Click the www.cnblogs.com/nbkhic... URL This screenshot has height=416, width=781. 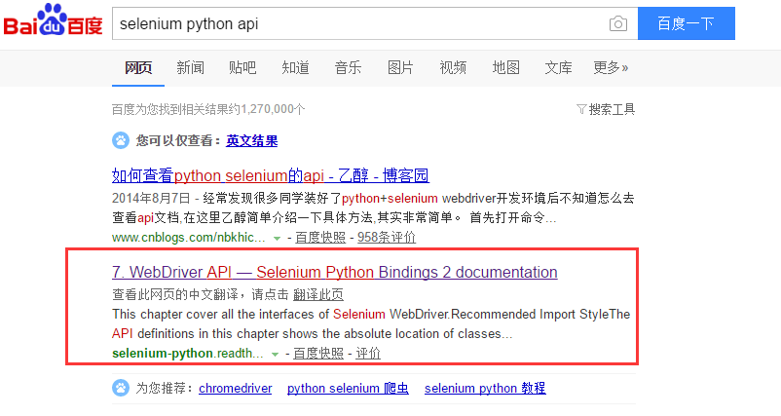coord(189,237)
